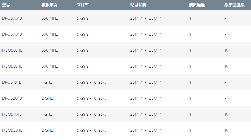The image size is (251, 140).
Task: Select the DPO5034B model cell
Action: (12, 18)
